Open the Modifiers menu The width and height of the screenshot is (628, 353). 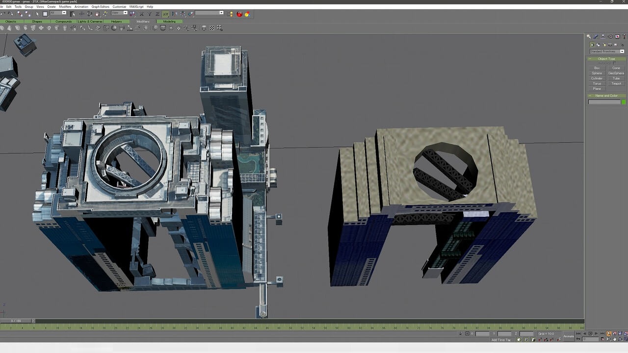pos(65,7)
